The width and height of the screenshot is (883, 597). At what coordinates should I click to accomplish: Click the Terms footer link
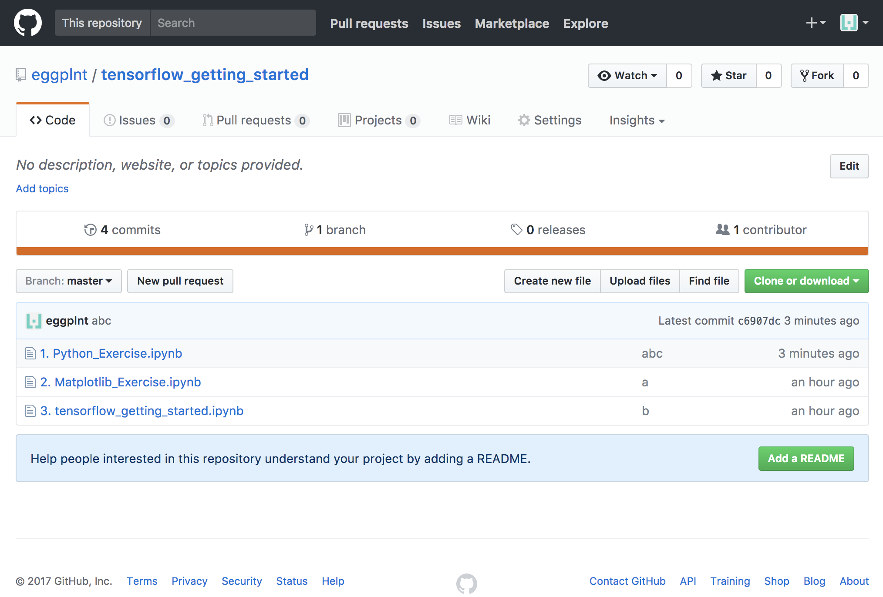click(x=142, y=581)
